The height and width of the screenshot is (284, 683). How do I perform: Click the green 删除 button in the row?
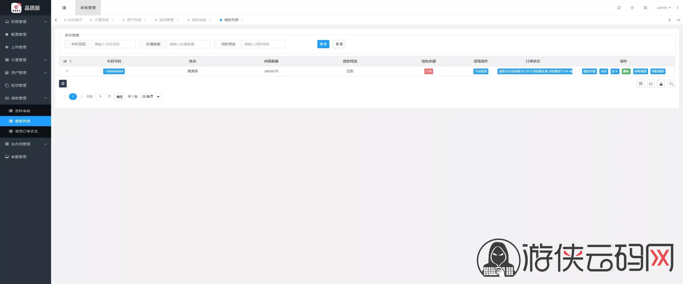pyautogui.click(x=626, y=71)
